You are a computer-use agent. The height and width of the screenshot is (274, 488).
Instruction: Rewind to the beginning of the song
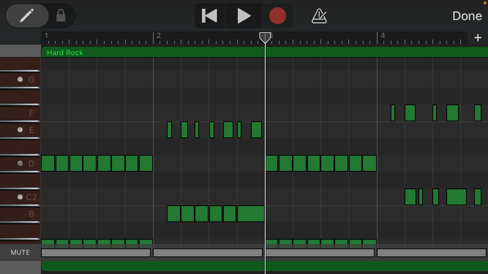click(209, 15)
